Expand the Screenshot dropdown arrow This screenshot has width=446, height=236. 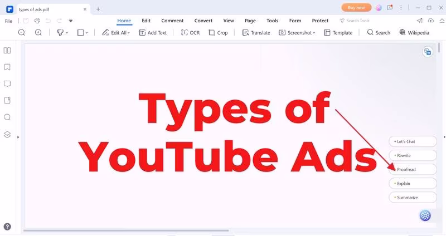point(314,33)
